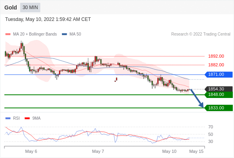The width and height of the screenshot is (234, 158).
Task: Click the Gold instrument title
Action: [x=11, y=8]
